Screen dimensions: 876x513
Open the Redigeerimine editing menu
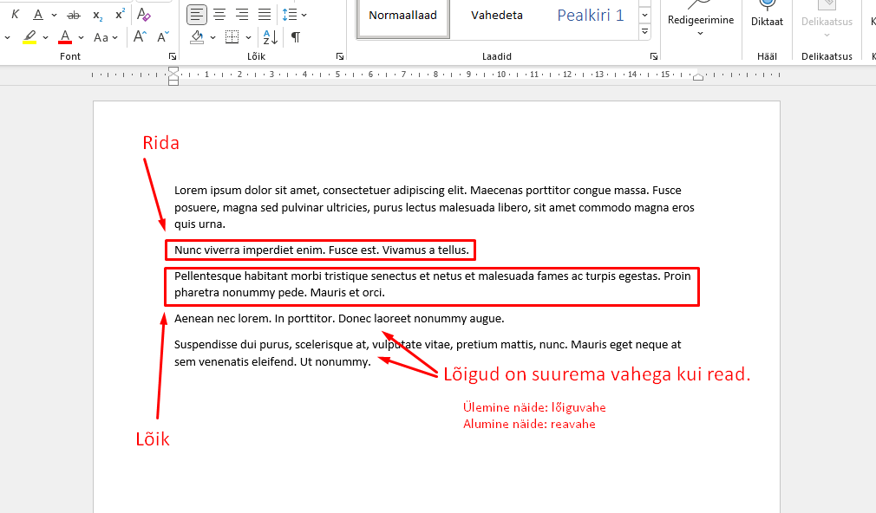pos(701,20)
